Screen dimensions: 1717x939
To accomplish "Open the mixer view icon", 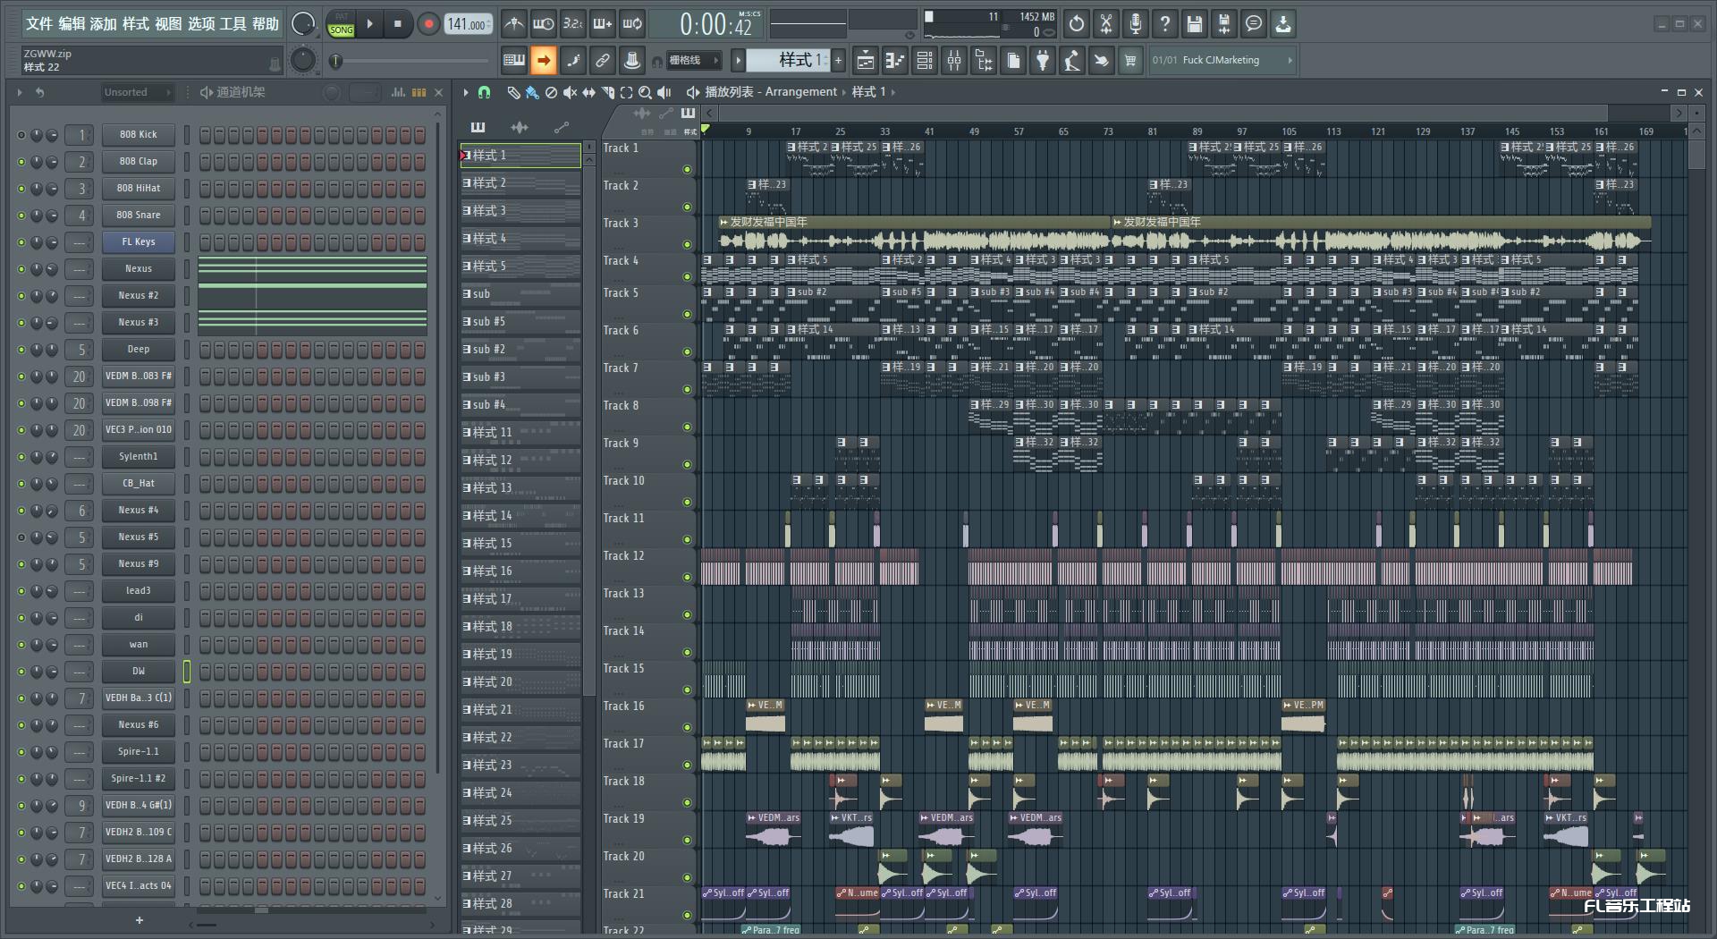I will click(x=954, y=60).
